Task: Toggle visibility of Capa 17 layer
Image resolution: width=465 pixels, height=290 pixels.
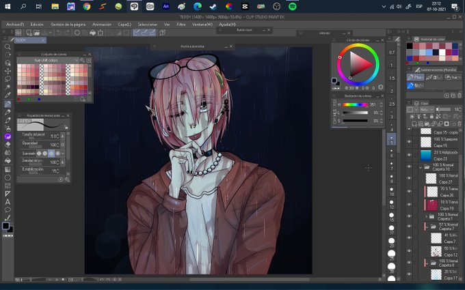Action: 410,274
